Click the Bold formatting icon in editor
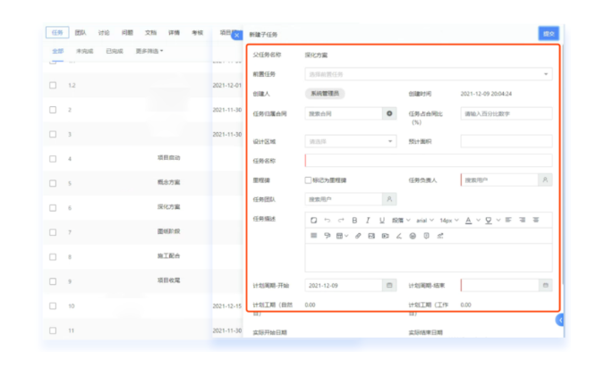The height and width of the screenshot is (368, 596). pos(354,220)
